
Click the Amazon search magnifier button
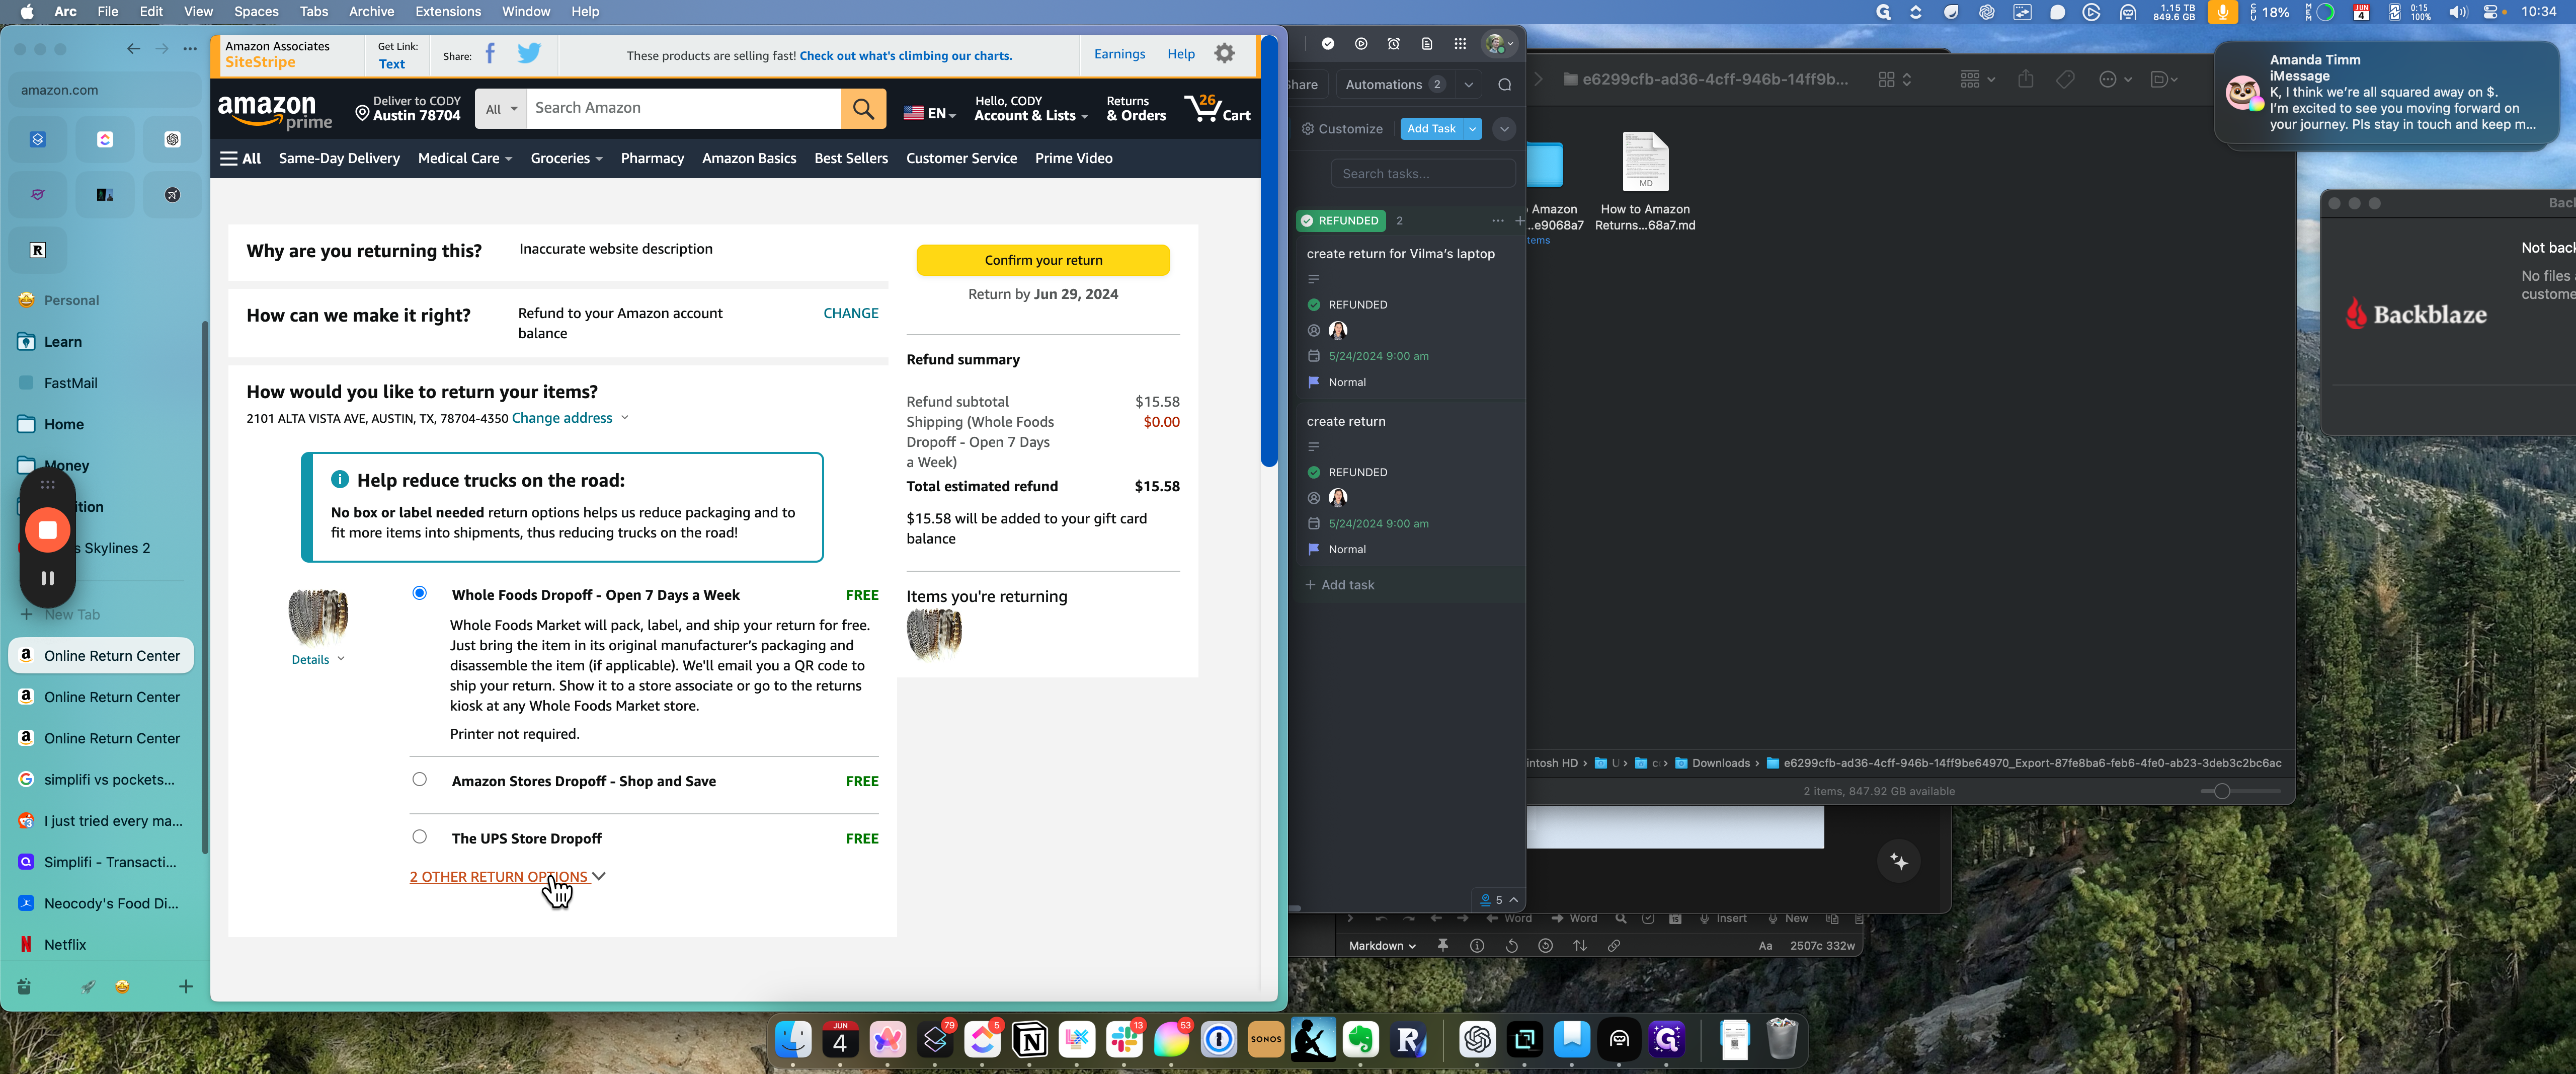point(863,108)
